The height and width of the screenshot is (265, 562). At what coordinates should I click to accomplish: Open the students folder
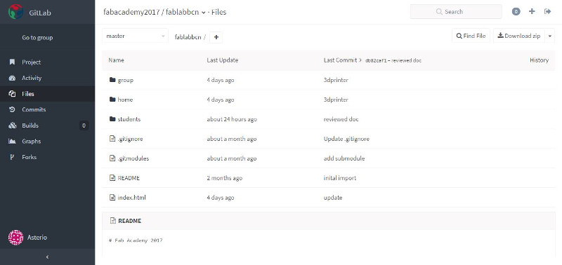click(x=129, y=119)
